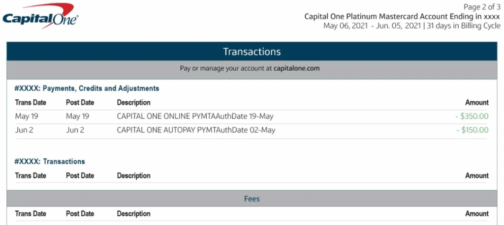Click Trans Date header in Transactions section
This screenshot has height=225, width=504.
pyautogui.click(x=31, y=176)
